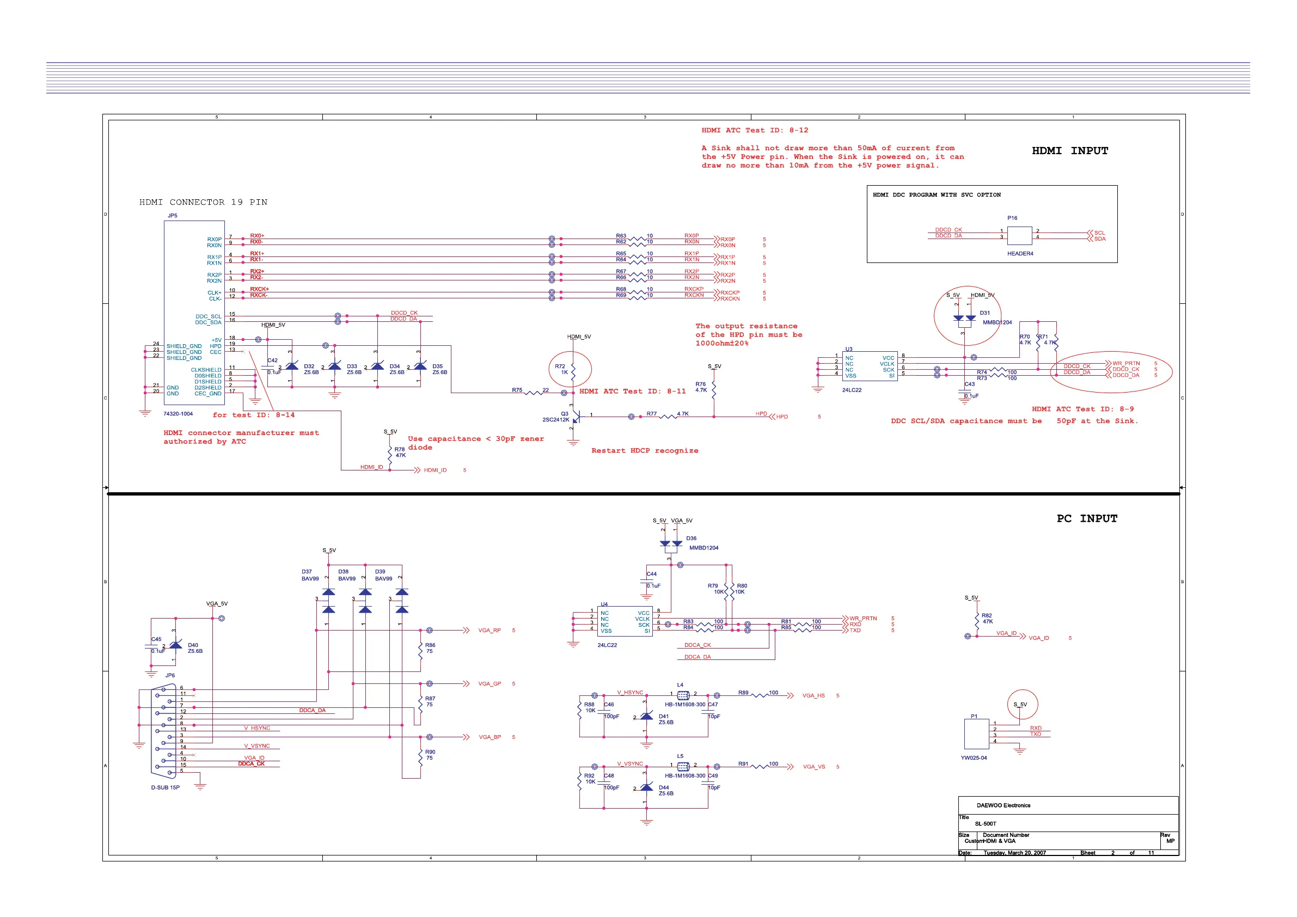Viewport: 1297px width, 917px height.
Task: Click the D41 Z5.6B zener diode
Action: click(646, 717)
